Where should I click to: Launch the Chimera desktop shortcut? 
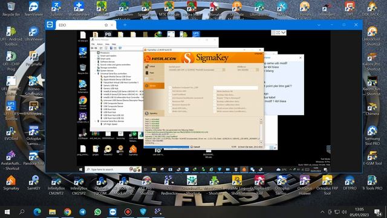click(x=372, y=109)
